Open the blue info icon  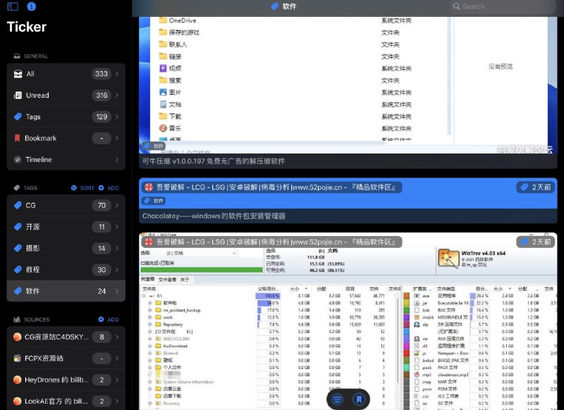coord(31,6)
